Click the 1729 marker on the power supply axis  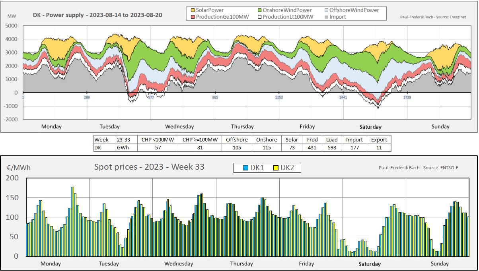tap(407, 97)
